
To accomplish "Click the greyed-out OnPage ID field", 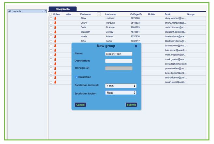I will click(119, 68).
